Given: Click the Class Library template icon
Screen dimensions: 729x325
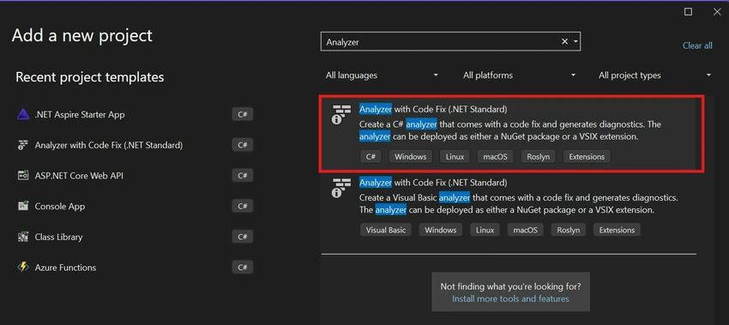Looking at the screenshot, I should tap(23, 237).
